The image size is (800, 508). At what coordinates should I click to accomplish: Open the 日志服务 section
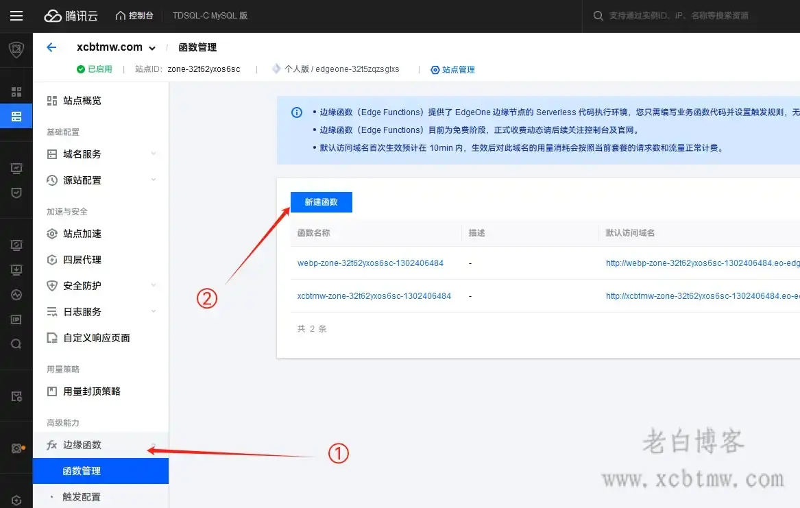[82, 311]
